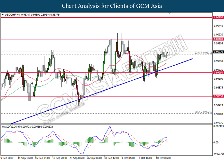Click the 0.00 MACD axis value

(x=216, y=142)
